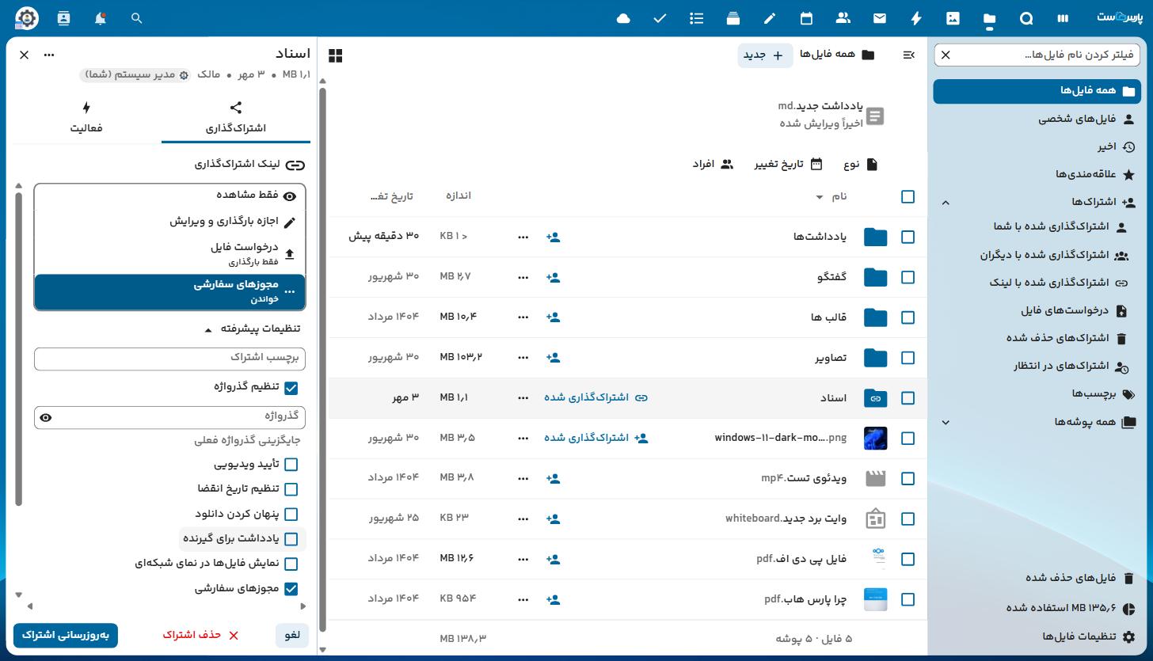Viewport: 1153px width, 661px height.
Task: Open the three-dot menu for گفتگو folder
Action: (x=523, y=277)
